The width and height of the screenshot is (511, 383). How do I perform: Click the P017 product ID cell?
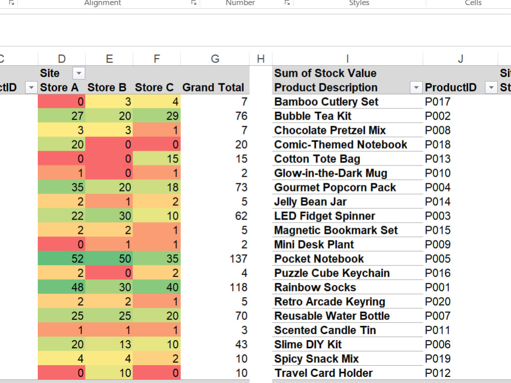coord(460,102)
